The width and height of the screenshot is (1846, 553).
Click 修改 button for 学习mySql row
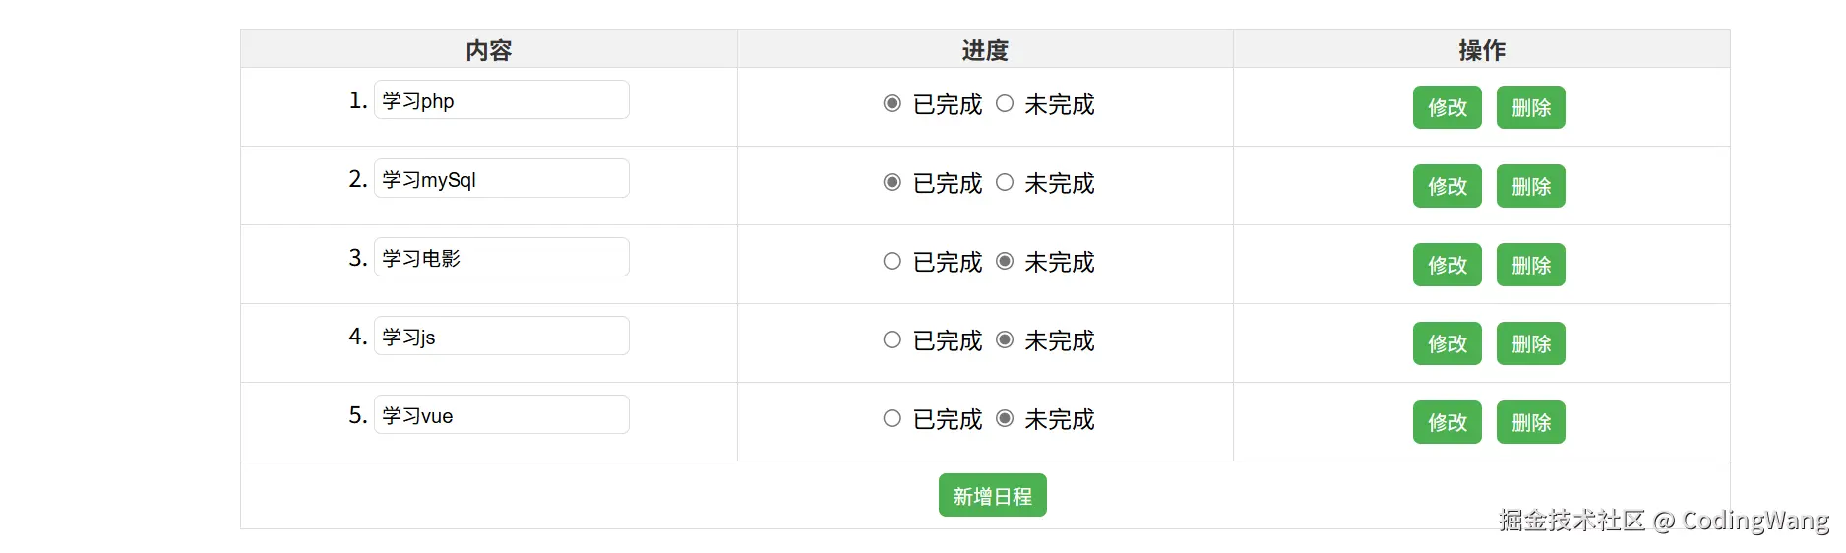pyautogui.click(x=1446, y=186)
